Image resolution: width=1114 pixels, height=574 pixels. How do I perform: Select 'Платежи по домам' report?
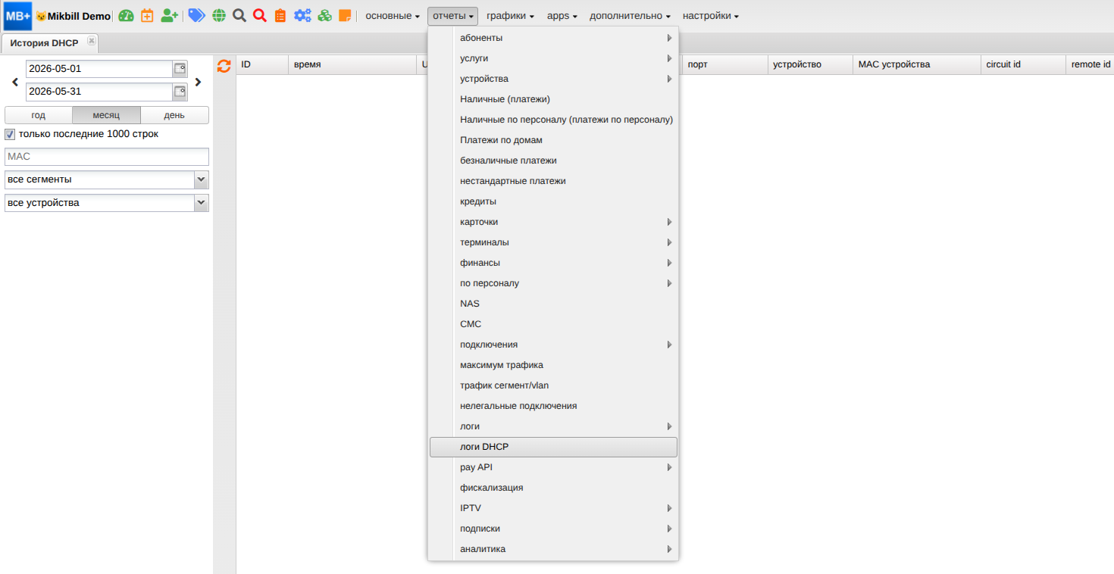point(553,140)
